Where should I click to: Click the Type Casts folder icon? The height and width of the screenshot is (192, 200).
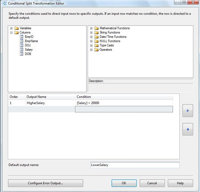[96, 45]
